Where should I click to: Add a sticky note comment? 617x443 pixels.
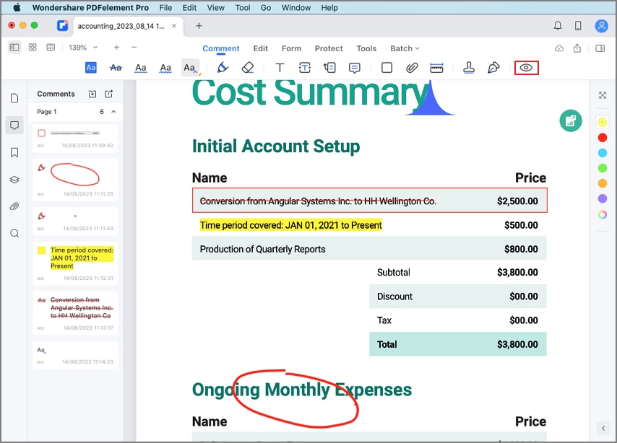(355, 68)
